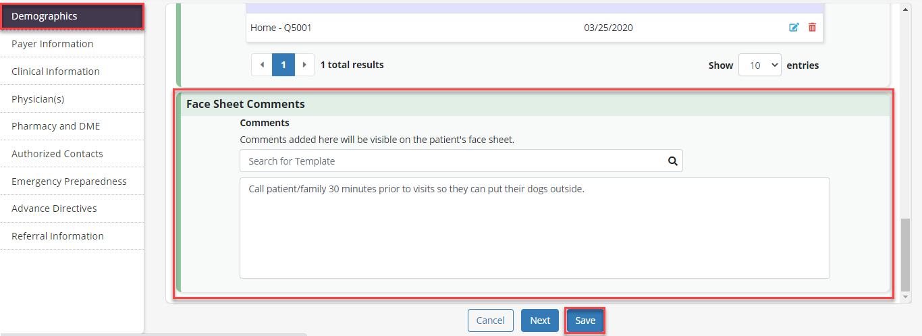Viewport: 922px width, 336px height.
Task: Click inside Search for Template field
Action: coord(452,161)
